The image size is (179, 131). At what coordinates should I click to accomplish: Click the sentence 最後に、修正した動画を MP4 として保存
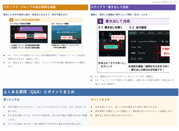(x=120, y=14)
